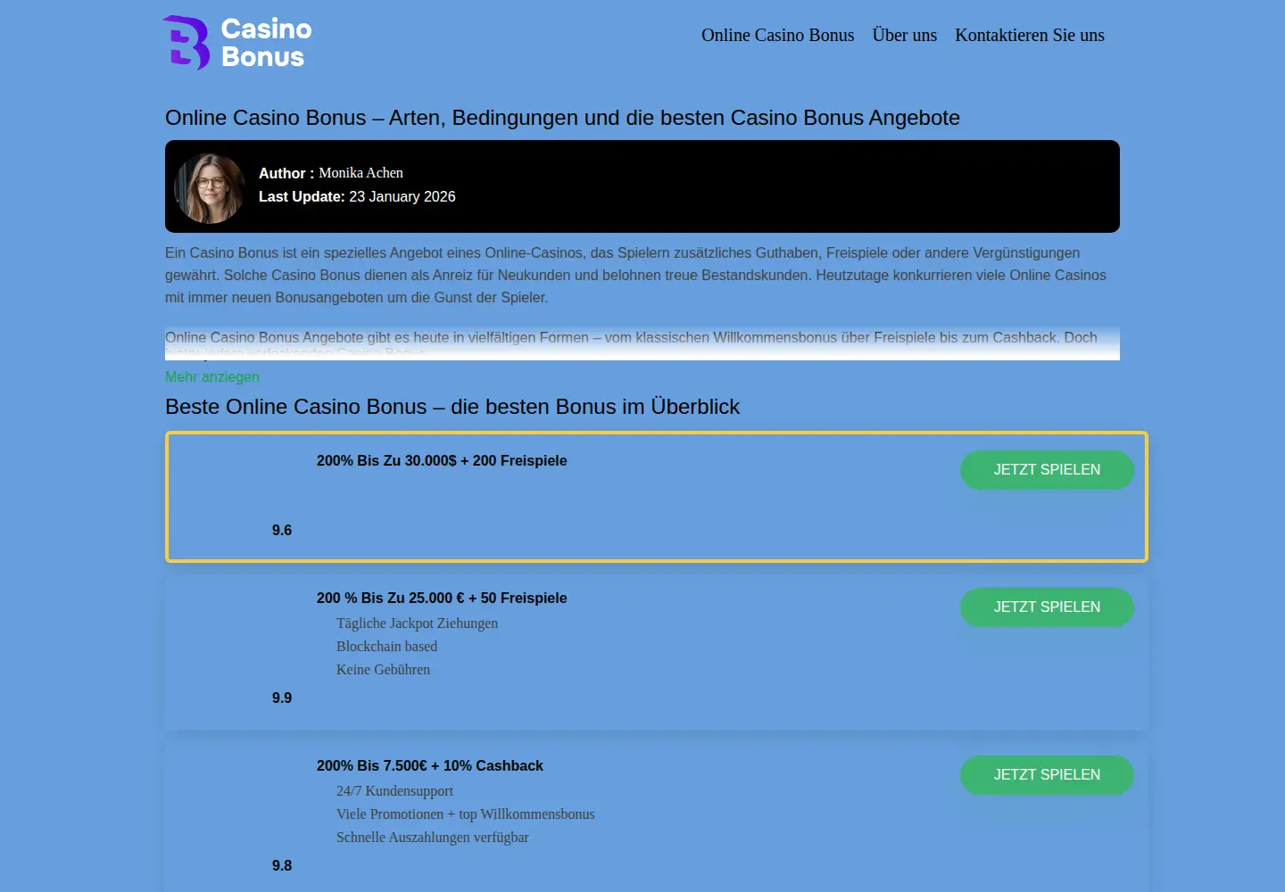Select the 200% Bis Zu 30.000$ + 200 Freispiele title
Viewport: 1285px width, 892px height.
coord(442,460)
